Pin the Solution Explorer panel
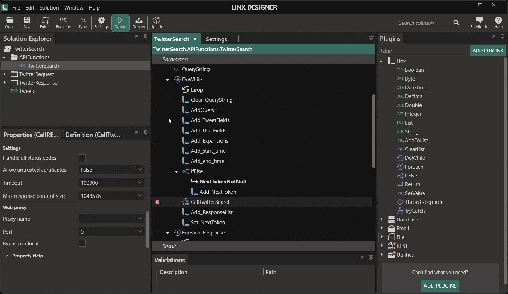Viewport: 508px width, 294px height. point(145,36)
